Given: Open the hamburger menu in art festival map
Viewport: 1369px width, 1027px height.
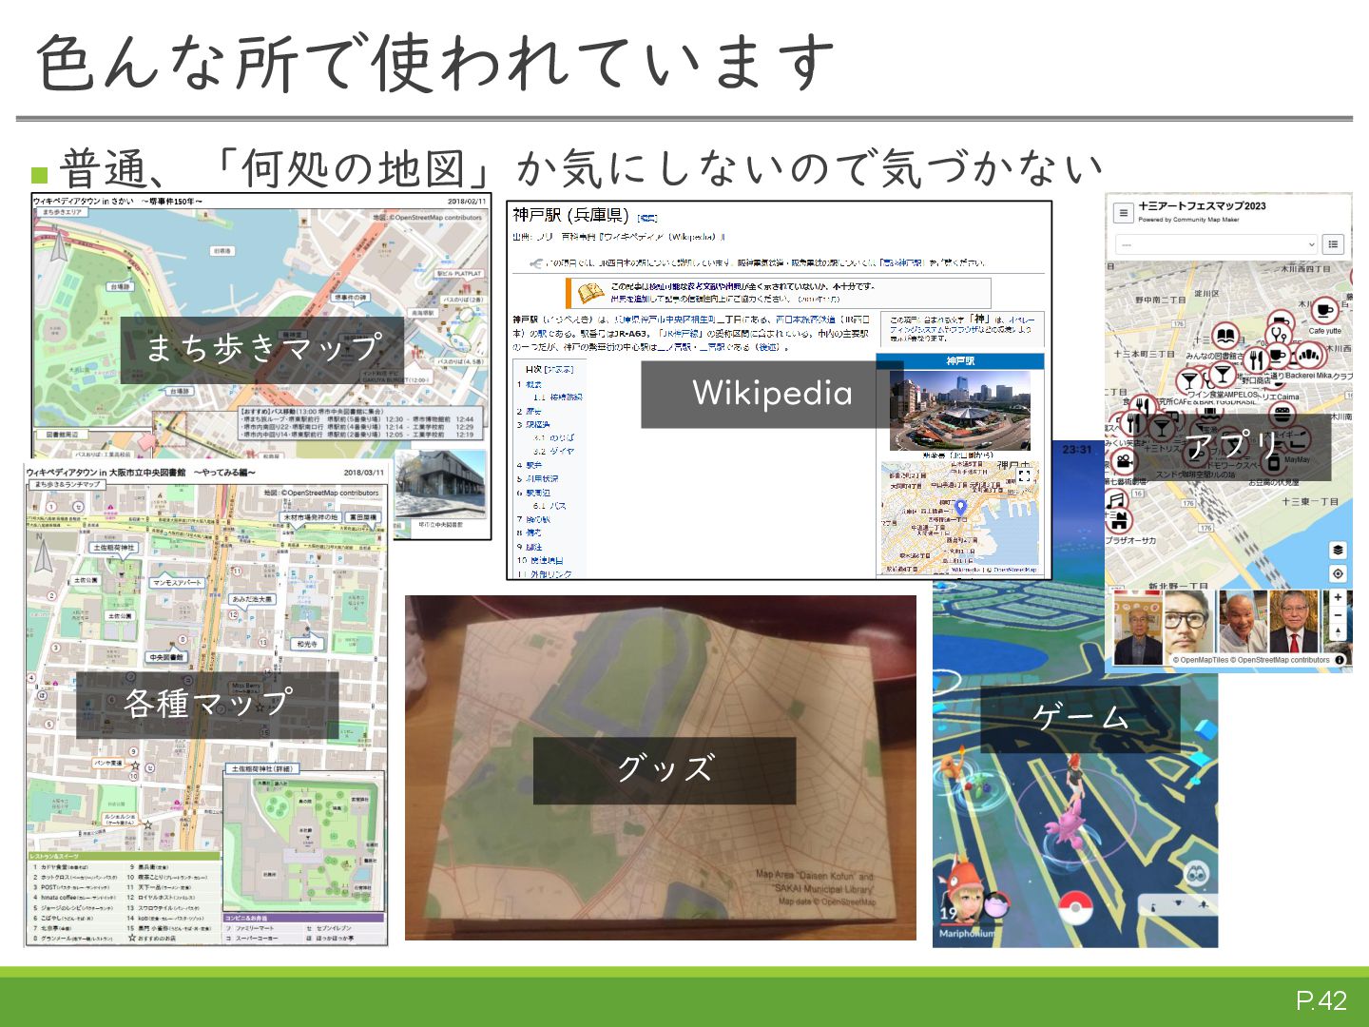Looking at the screenshot, I should [1123, 213].
